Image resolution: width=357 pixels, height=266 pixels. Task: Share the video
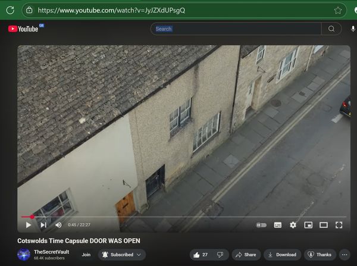click(x=246, y=255)
